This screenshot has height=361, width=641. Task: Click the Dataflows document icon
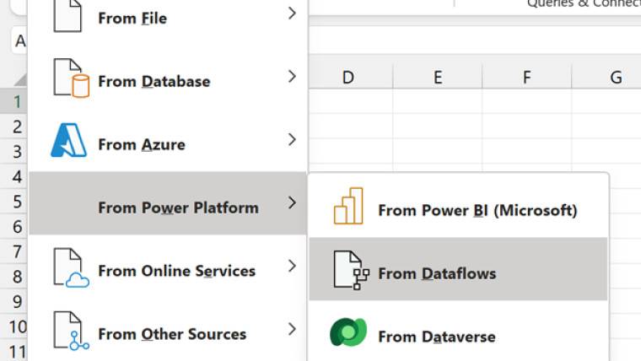pos(350,270)
